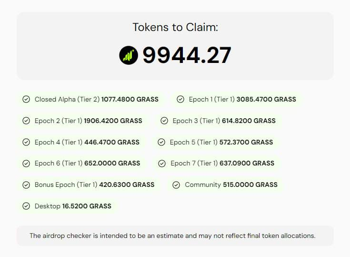Screen dimensions: 350x257
Task: Select the Epoch 2 1906.4200 GRASS amount
Action: [113, 121]
